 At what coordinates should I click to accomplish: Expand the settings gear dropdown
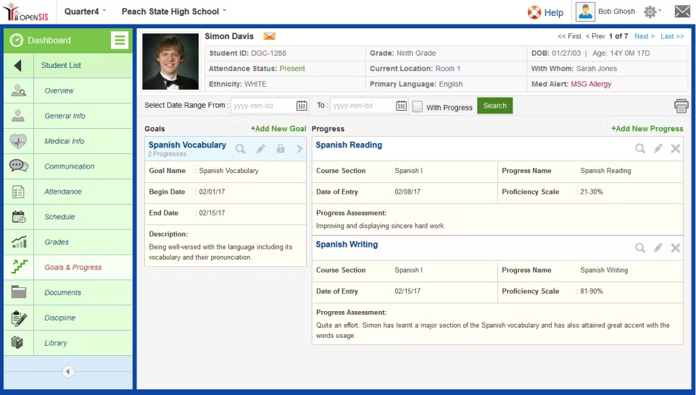(x=652, y=12)
